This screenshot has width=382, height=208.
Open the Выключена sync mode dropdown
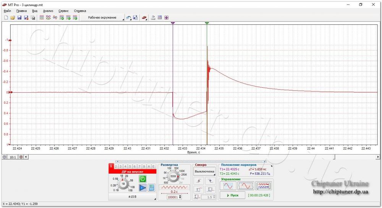[x=205, y=171]
